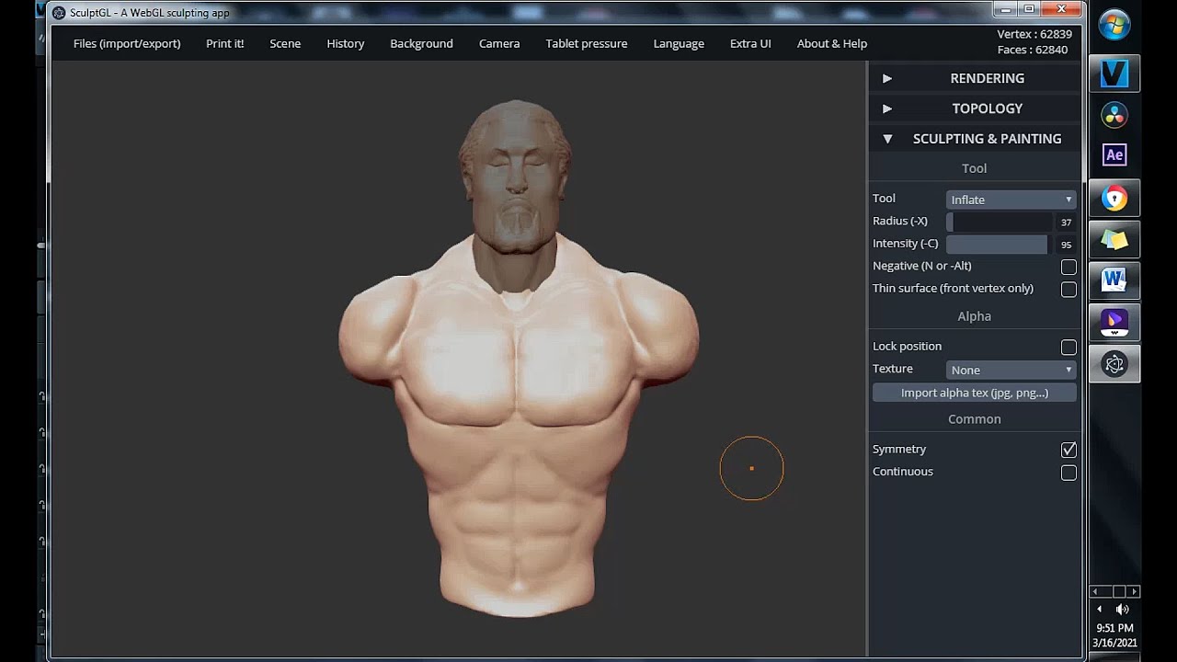Enable the Negative (N or -Alt) checkbox
The height and width of the screenshot is (662, 1177).
[x=1068, y=267]
